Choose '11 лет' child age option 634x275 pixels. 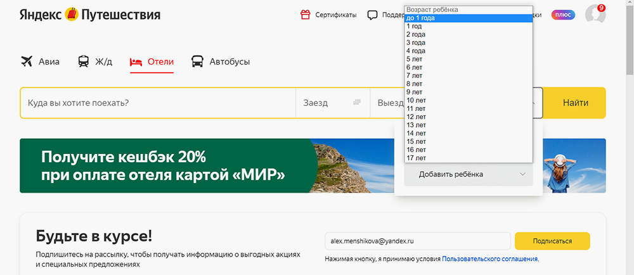pyautogui.click(x=469, y=108)
